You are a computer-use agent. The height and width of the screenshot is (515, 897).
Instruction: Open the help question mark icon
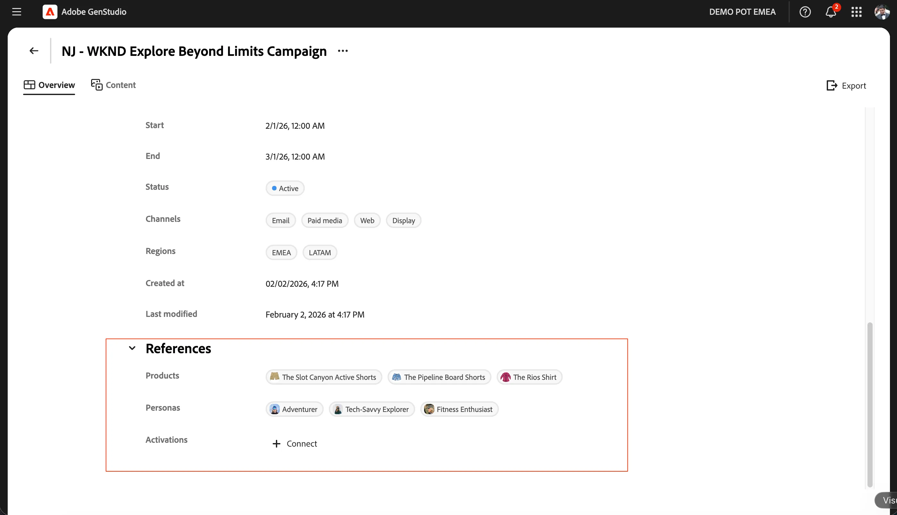pyautogui.click(x=805, y=12)
